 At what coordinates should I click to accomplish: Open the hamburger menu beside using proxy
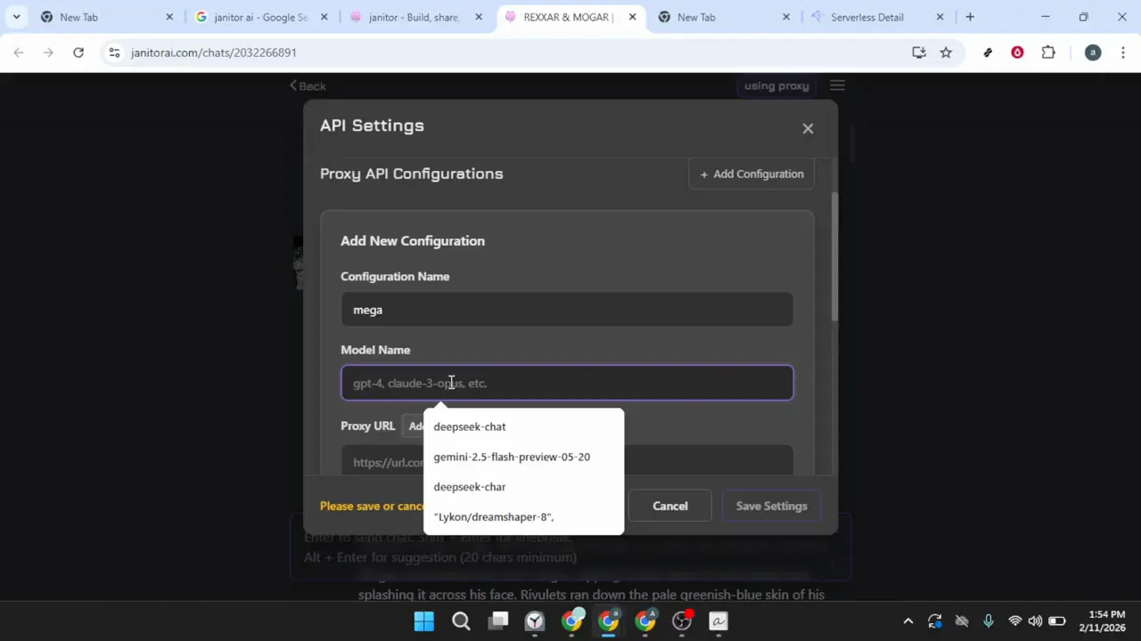[x=837, y=85]
